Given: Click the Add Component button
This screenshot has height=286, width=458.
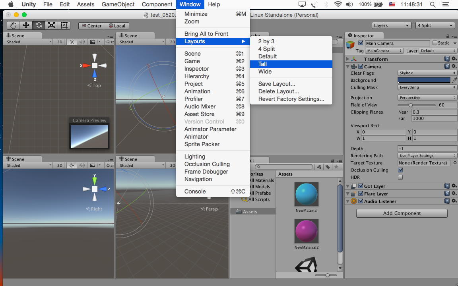Looking at the screenshot, I should pyautogui.click(x=402, y=213).
